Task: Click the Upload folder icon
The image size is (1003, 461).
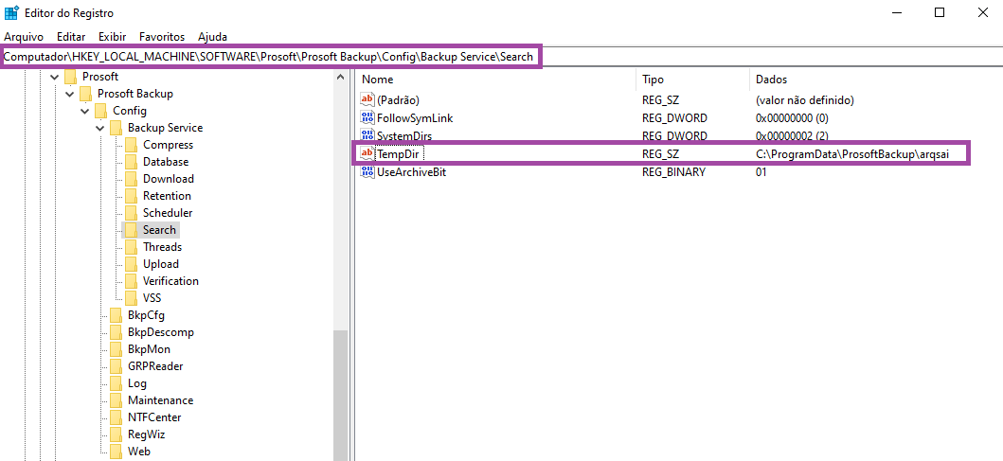Action: click(x=131, y=264)
